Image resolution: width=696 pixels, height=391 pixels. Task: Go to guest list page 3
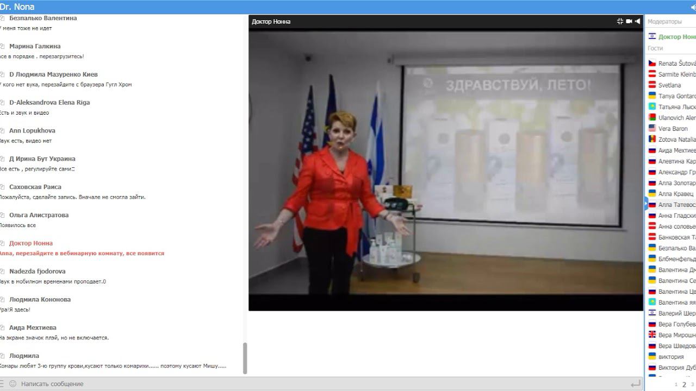[692, 384]
